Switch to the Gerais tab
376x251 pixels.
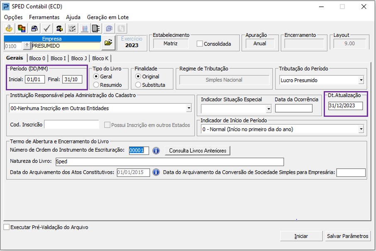pos(15,58)
